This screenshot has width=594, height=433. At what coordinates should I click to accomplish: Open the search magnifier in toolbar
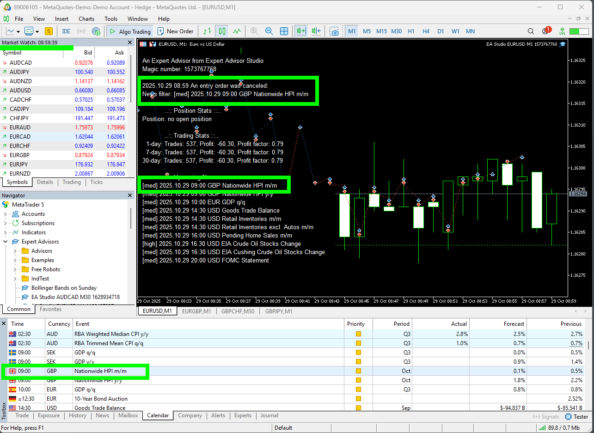[530, 31]
